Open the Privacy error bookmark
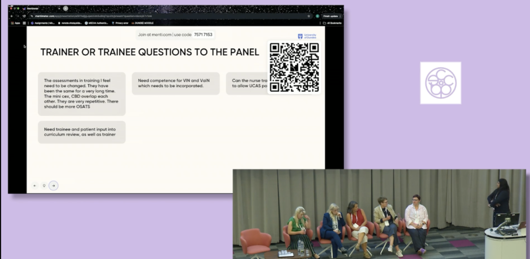The width and height of the screenshot is (530, 259). [x=121, y=23]
